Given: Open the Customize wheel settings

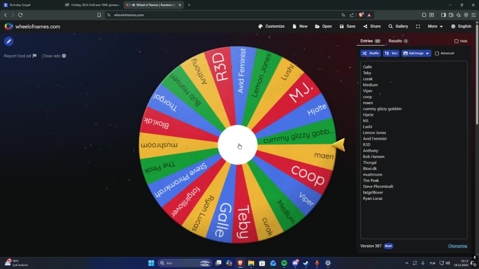Looking at the screenshot, I should tap(271, 26).
